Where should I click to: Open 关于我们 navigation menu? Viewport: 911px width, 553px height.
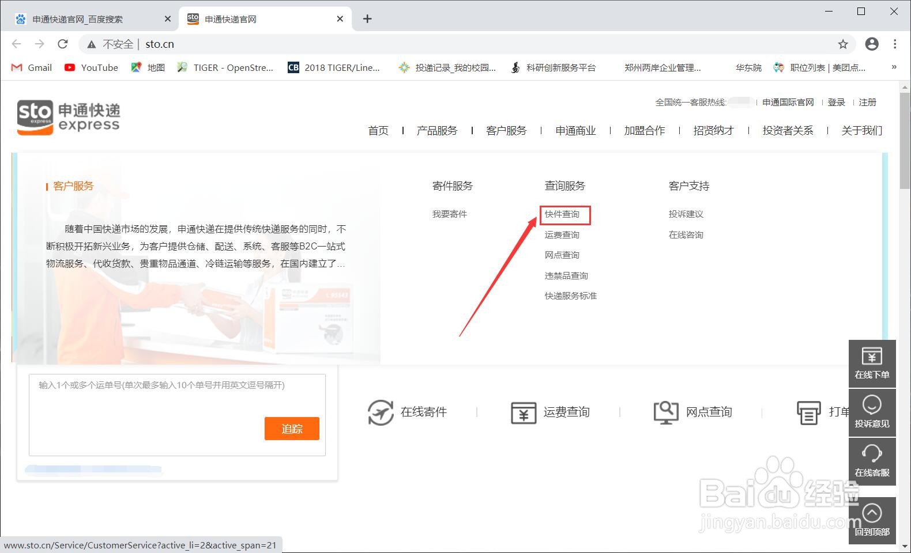[x=862, y=130]
